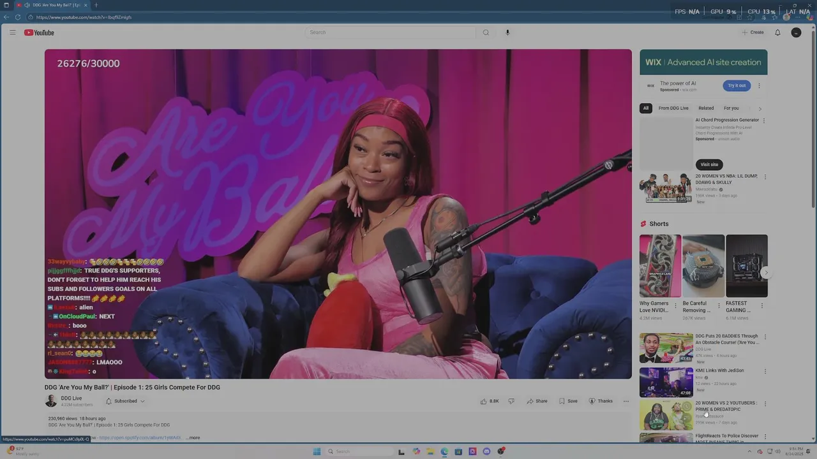Like the video with thumbs up

(490, 401)
